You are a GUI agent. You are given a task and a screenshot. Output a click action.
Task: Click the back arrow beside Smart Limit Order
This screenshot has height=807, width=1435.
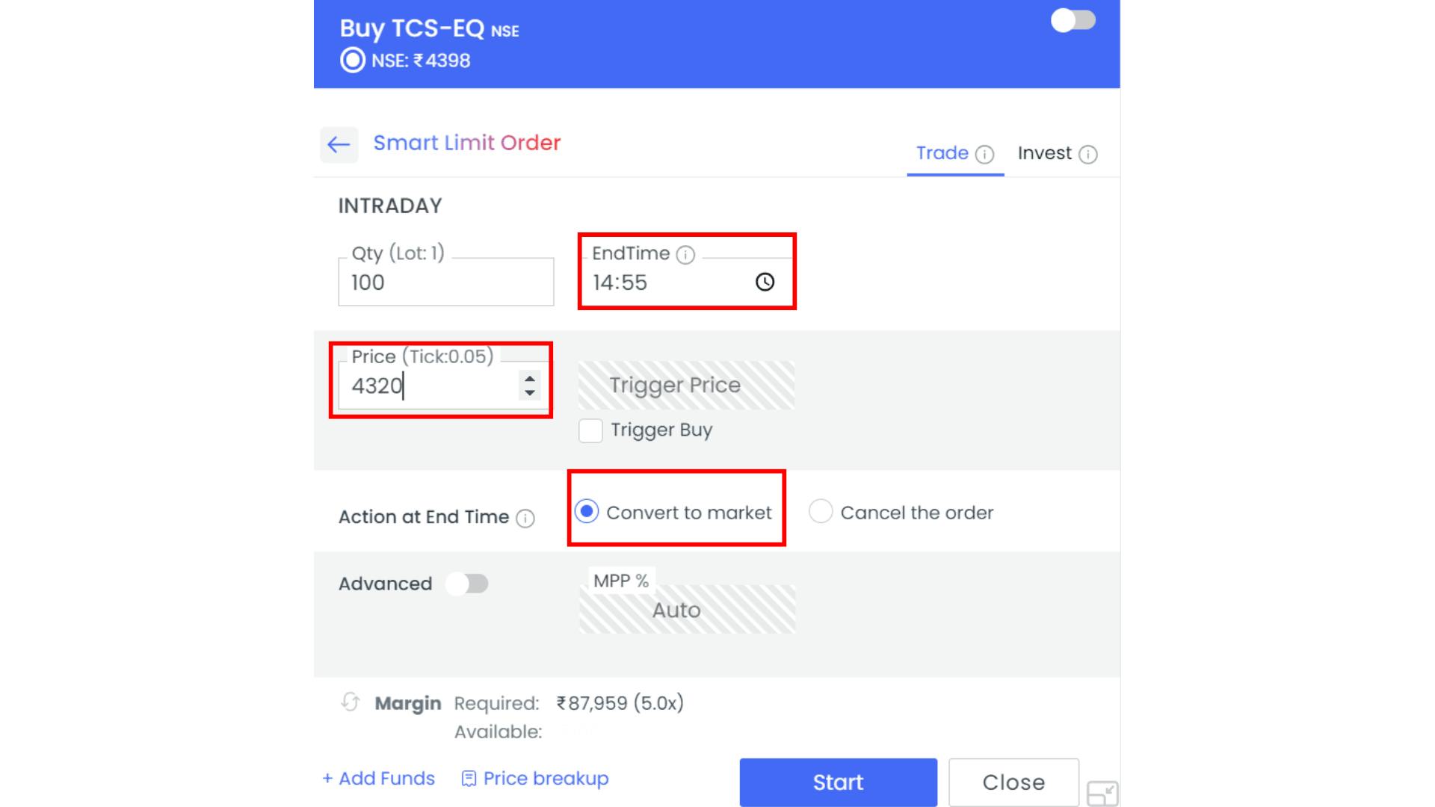point(339,144)
